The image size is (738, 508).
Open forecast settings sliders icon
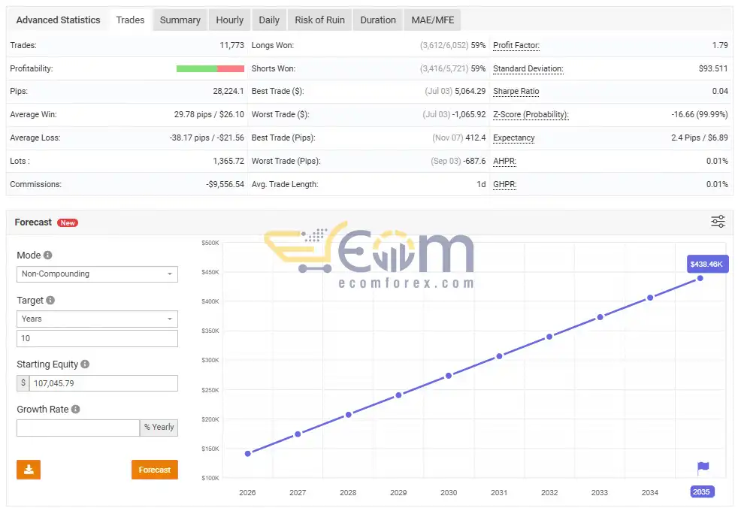coord(718,221)
